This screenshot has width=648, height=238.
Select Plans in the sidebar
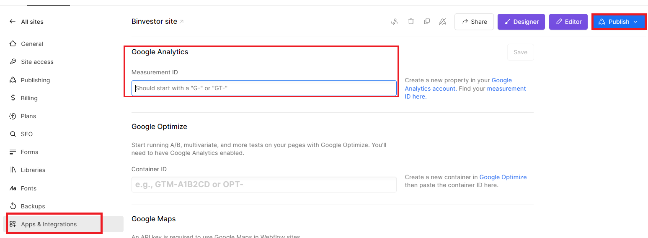point(28,116)
